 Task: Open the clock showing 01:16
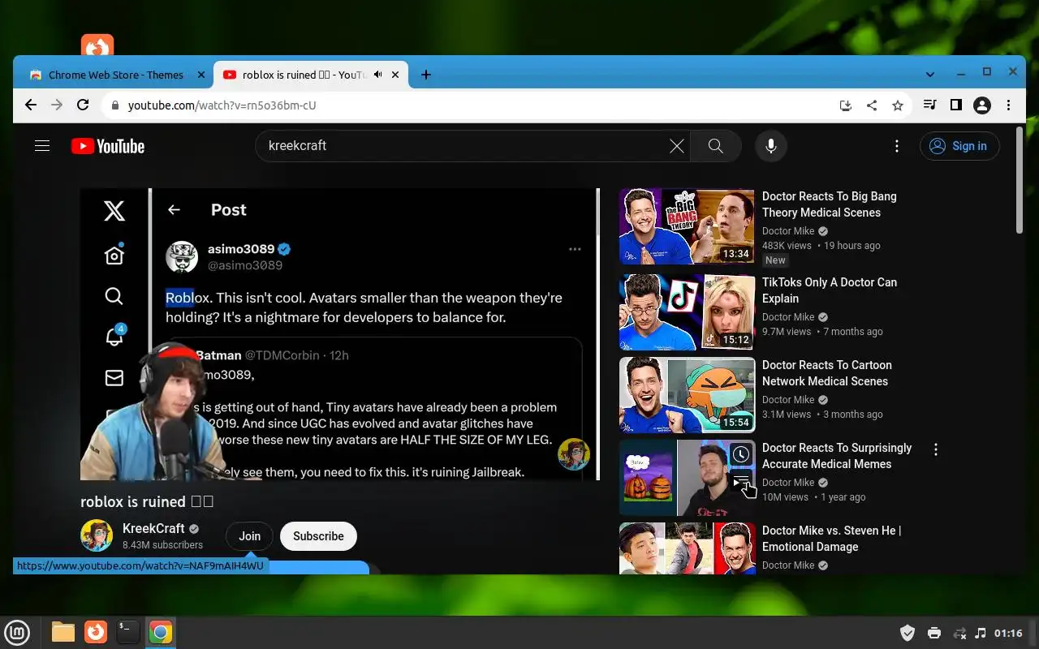click(1008, 633)
